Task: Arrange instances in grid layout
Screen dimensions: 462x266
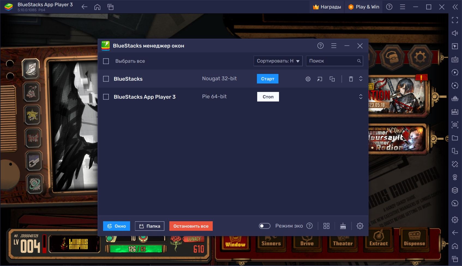Action: 326,226
